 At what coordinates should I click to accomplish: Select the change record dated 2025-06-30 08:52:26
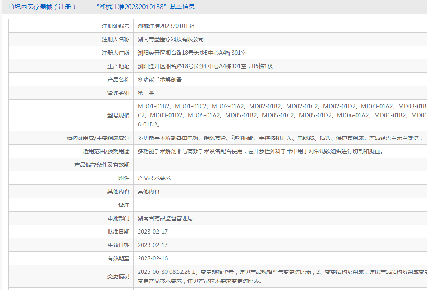pyautogui.click(x=282, y=276)
